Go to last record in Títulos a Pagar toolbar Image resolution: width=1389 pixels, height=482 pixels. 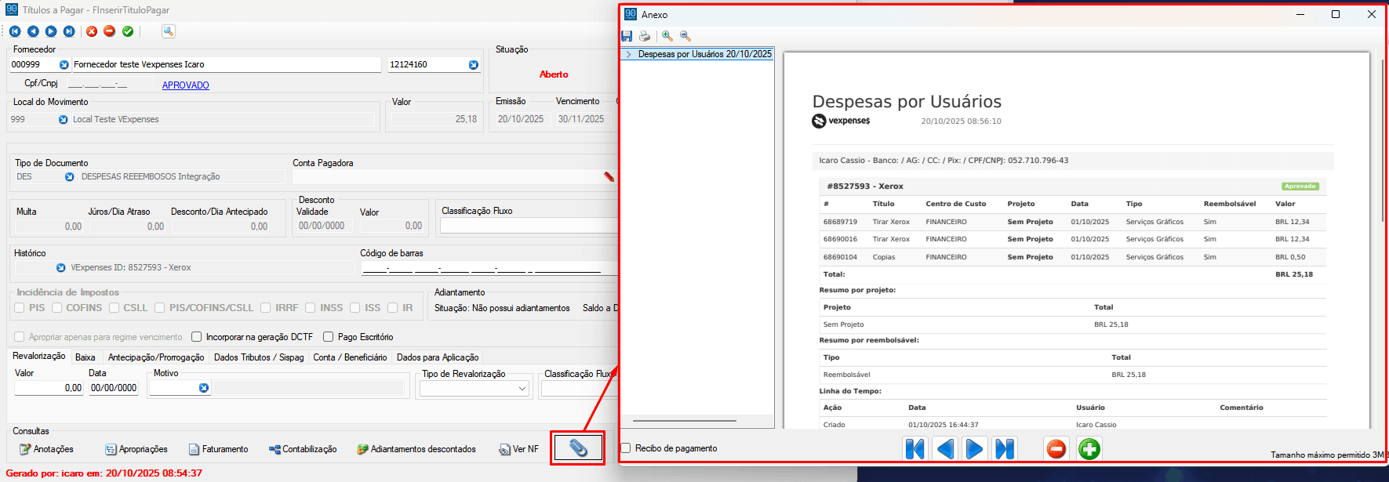tap(69, 31)
